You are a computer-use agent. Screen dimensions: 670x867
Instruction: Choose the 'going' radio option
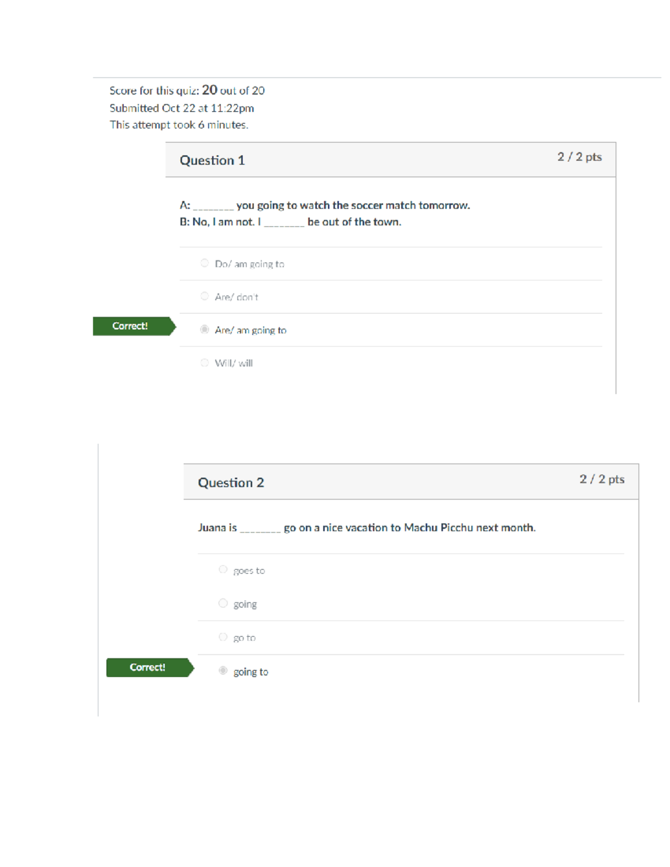(223, 603)
